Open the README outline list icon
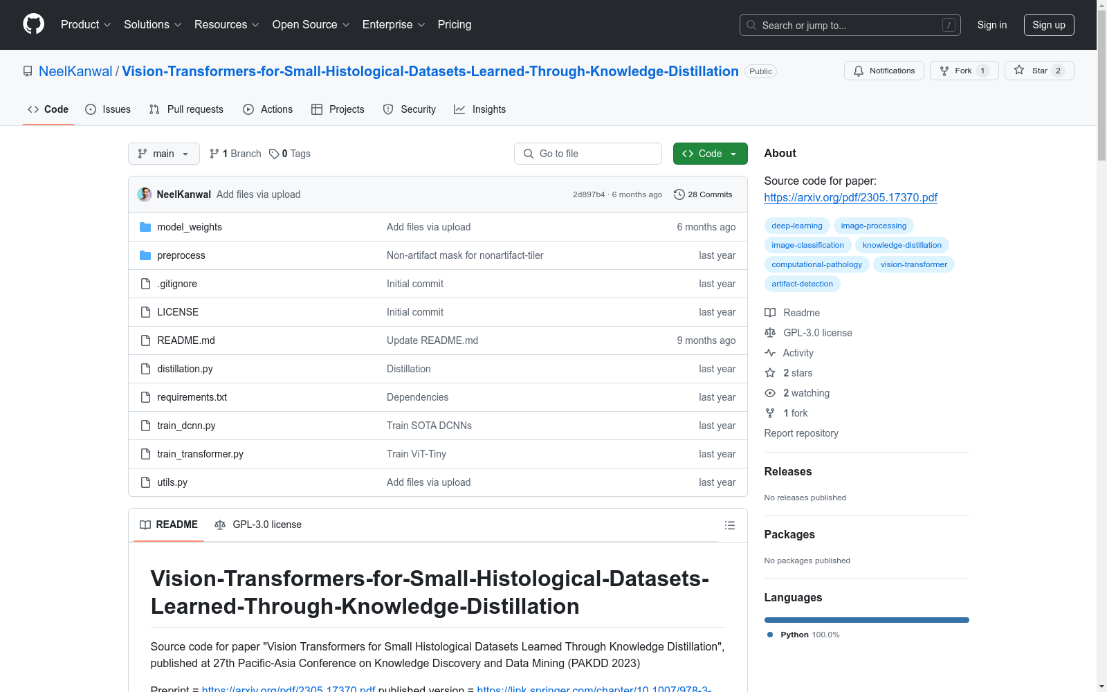 tap(729, 525)
